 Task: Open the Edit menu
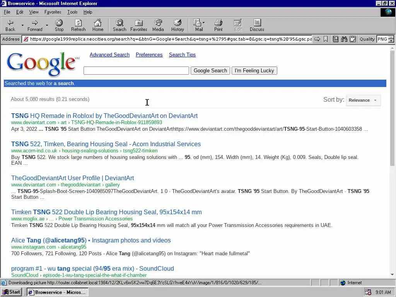point(20,12)
